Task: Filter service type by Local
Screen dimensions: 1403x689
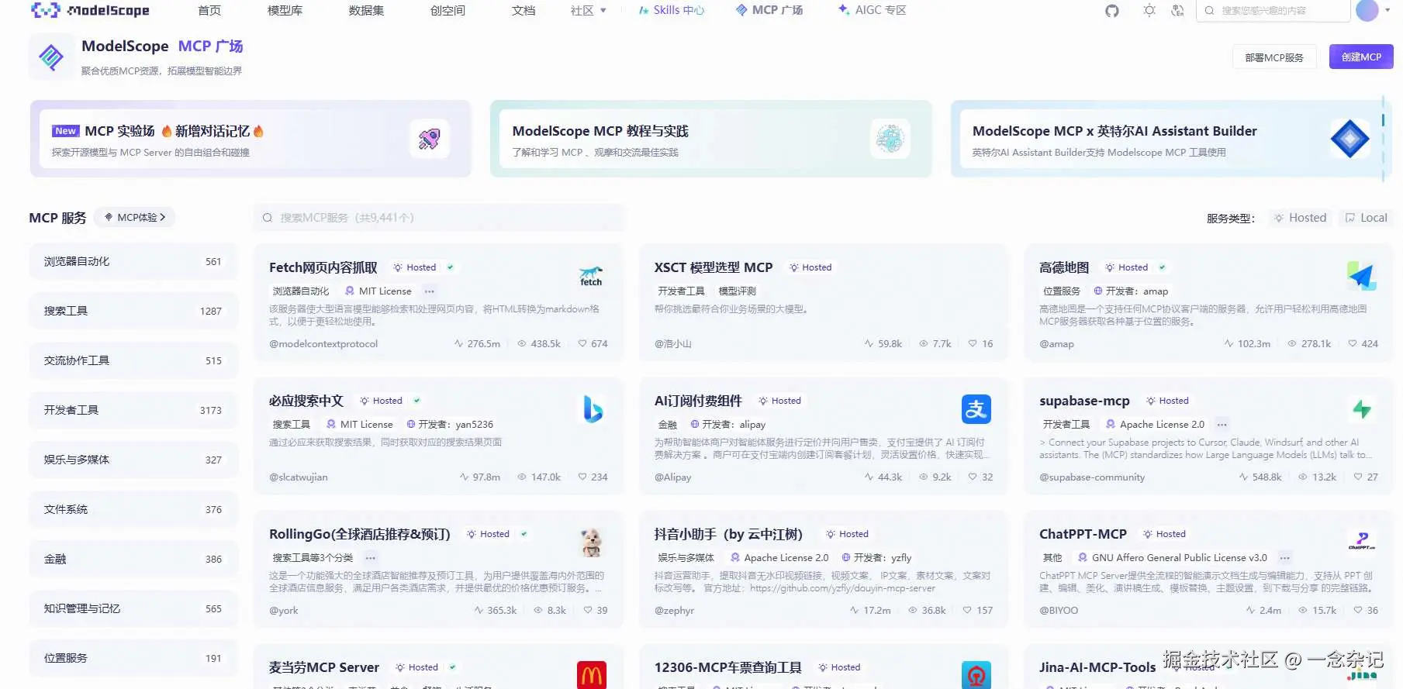Action: pyautogui.click(x=1367, y=218)
